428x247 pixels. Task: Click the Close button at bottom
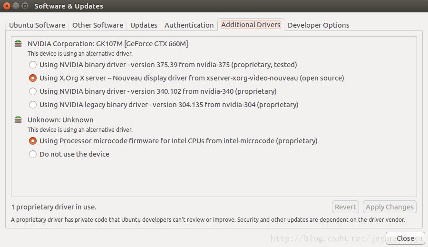[x=405, y=238]
